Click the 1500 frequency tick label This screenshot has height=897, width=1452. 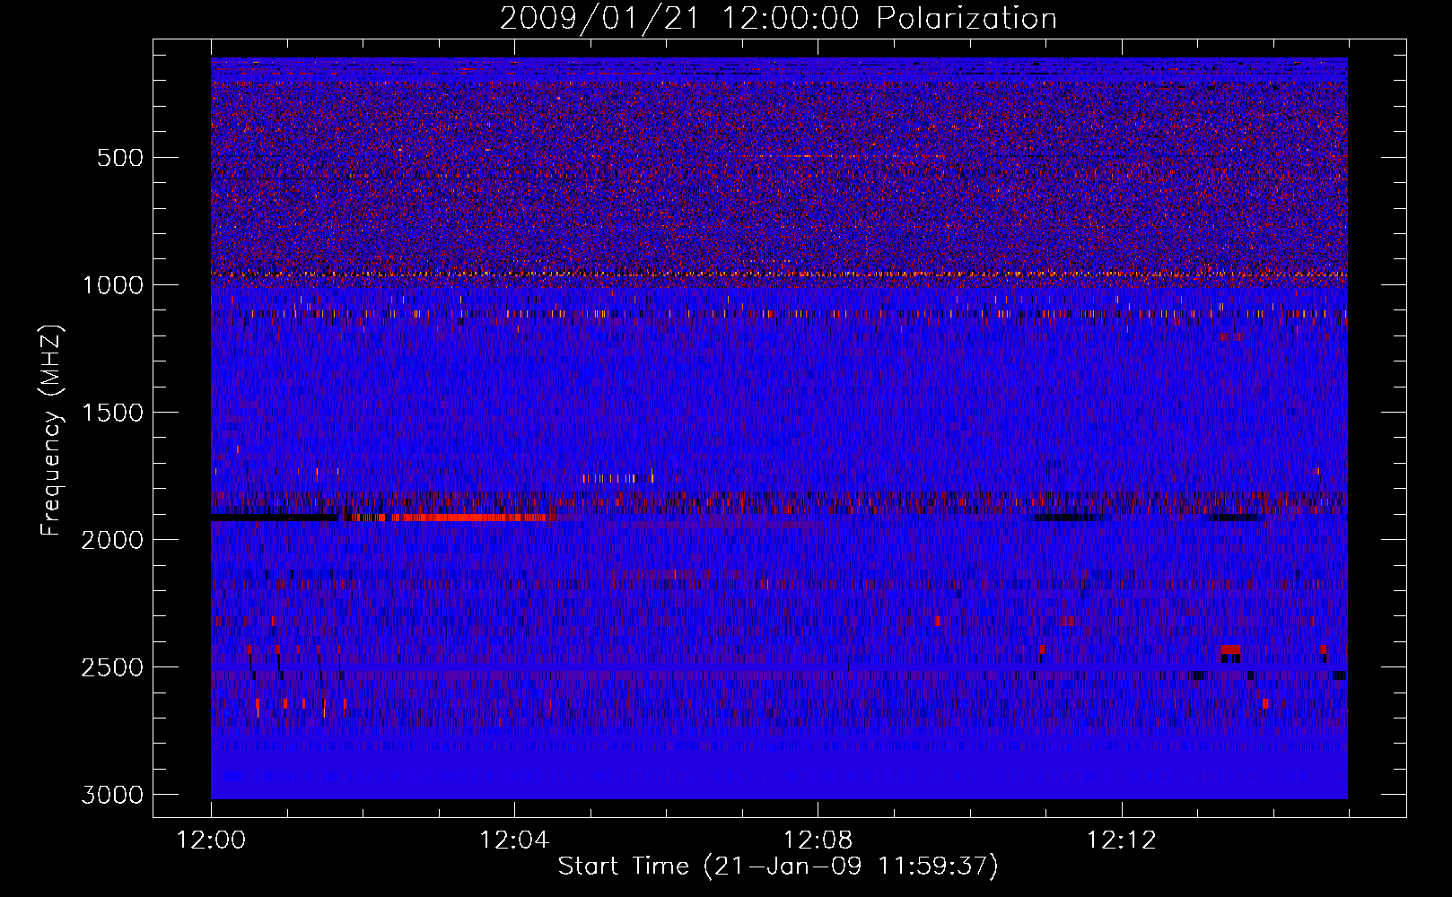coord(113,413)
